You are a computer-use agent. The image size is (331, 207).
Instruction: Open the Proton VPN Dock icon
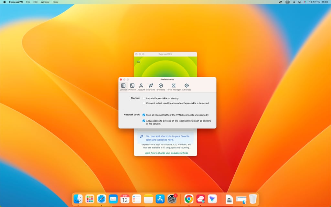pos(212,199)
